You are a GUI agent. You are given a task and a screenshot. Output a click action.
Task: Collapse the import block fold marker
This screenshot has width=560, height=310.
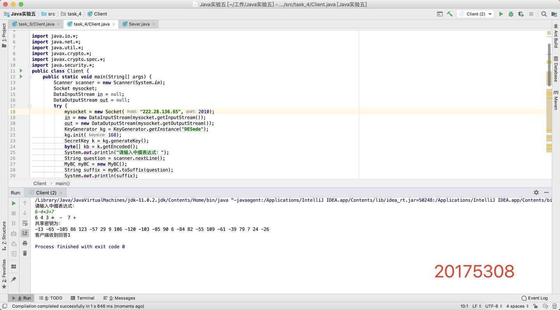(x=30, y=65)
